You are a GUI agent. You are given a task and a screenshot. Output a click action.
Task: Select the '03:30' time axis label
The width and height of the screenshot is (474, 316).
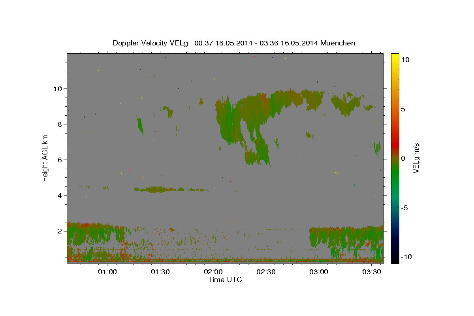pos(372,272)
